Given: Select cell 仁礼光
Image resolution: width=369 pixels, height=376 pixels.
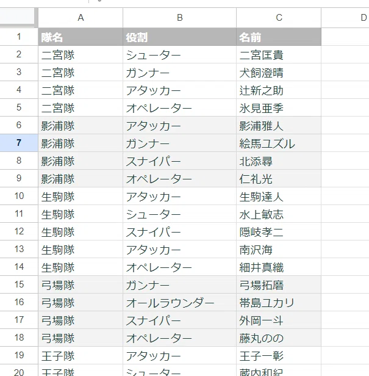Looking at the screenshot, I should [279, 178].
